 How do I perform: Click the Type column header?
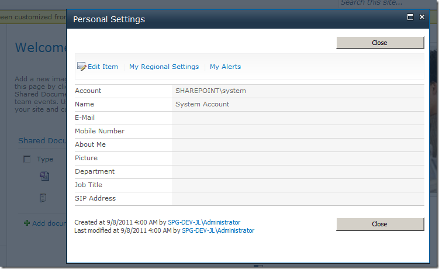click(x=45, y=159)
